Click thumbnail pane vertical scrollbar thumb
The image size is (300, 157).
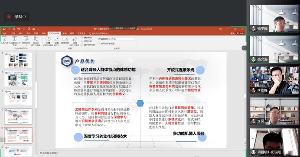[36, 95]
